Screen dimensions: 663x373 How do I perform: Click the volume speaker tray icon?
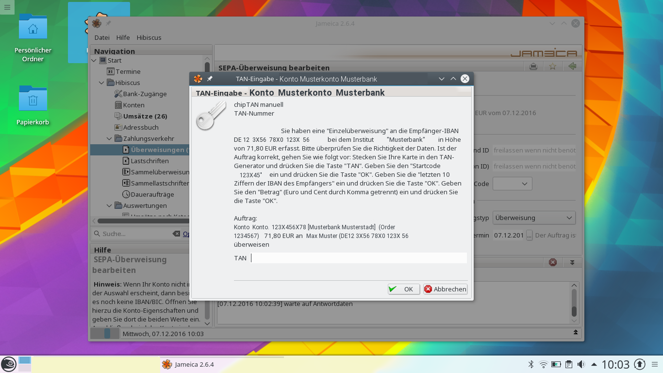[x=581, y=364]
